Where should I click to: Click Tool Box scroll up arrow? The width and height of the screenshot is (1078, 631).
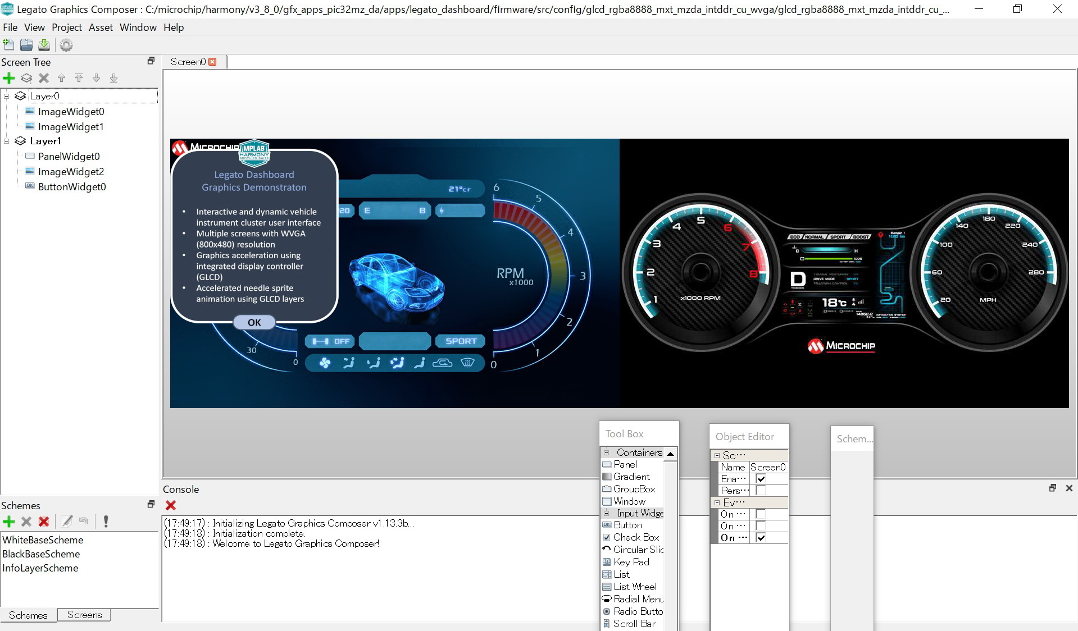click(670, 453)
